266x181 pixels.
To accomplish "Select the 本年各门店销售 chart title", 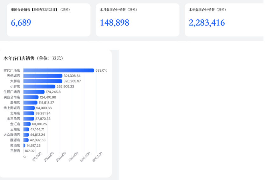I will coord(34,59).
